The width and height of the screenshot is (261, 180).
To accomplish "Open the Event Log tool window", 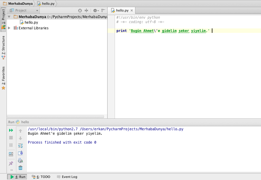I will click(x=67, y=177).
